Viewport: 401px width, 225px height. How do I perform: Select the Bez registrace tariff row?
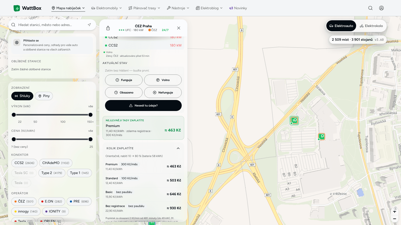(143, 208)
